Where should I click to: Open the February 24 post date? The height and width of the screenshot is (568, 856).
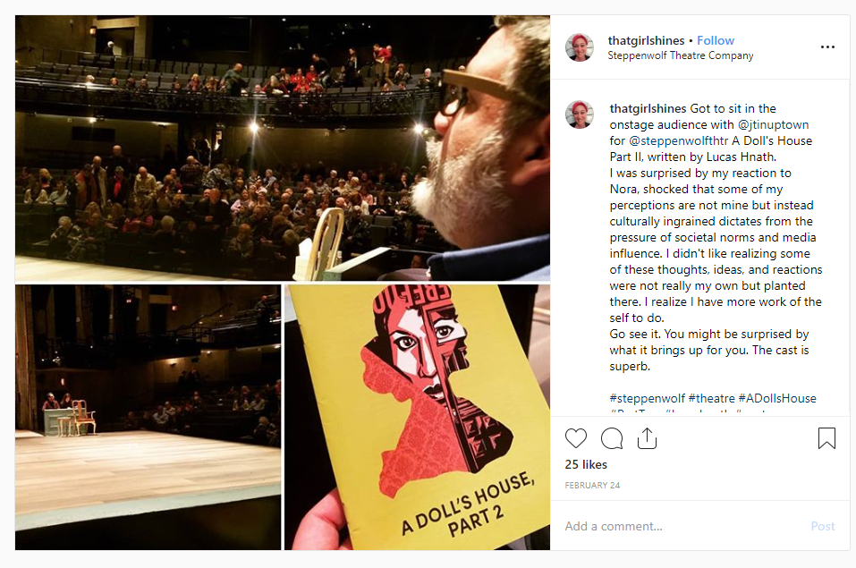coord(592,485)
